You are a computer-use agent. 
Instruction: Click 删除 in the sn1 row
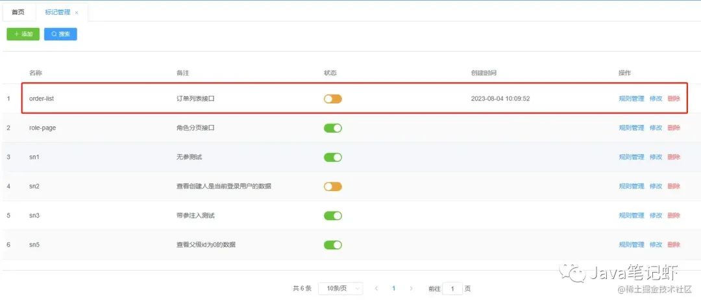(674, 157)
